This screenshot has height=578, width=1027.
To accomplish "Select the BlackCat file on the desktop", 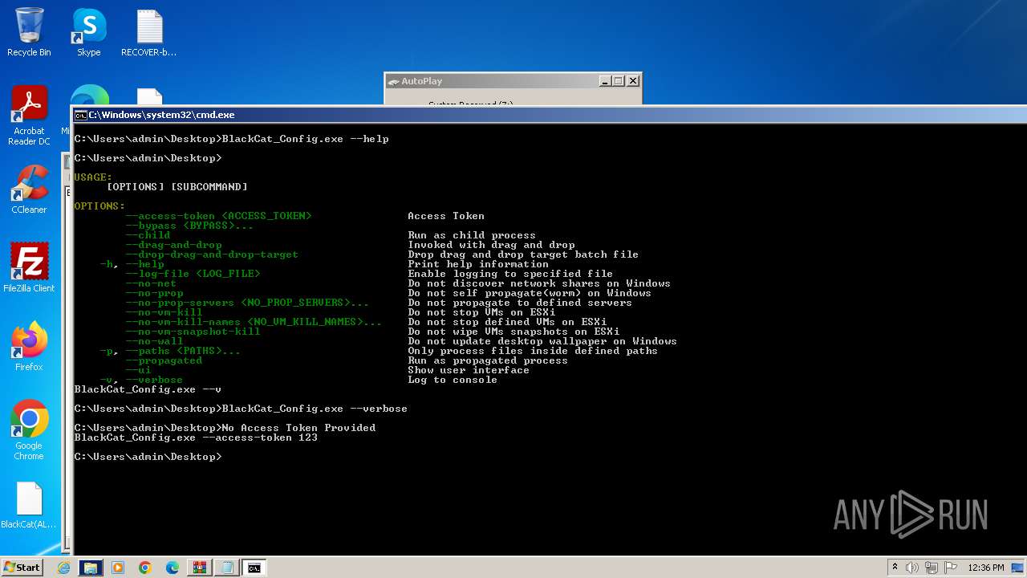I will (x=29, y=506).
